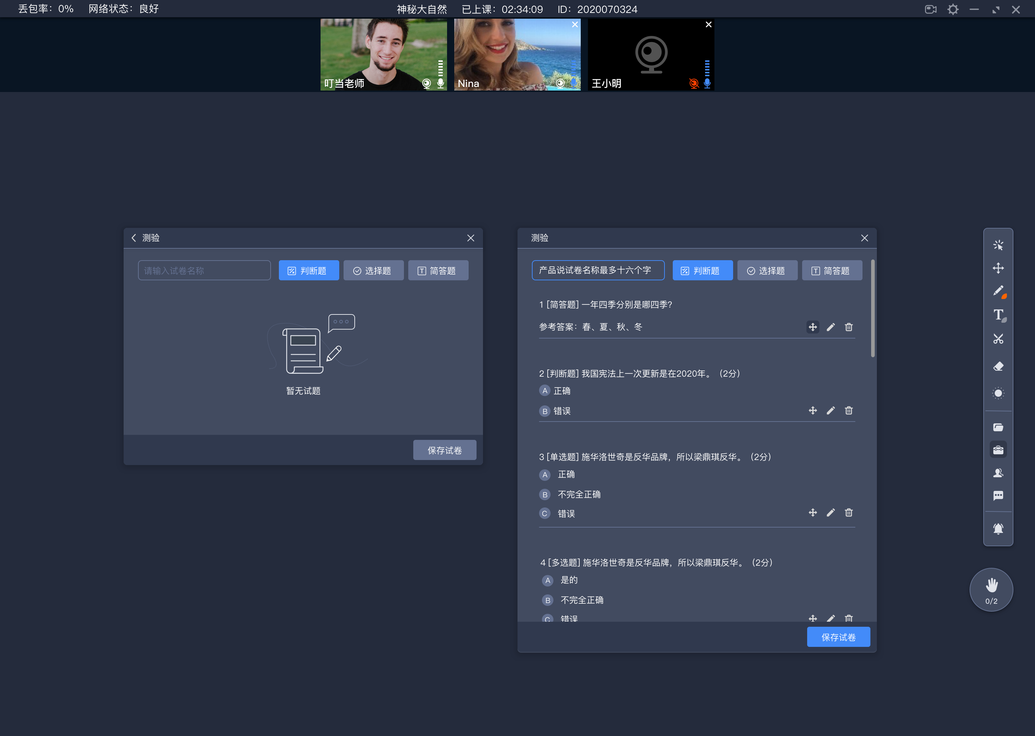The width and height of the screenshot is (1035, 736).
Task: Click the edit pencil icon on question 1
Action: (x=831, y=327)
